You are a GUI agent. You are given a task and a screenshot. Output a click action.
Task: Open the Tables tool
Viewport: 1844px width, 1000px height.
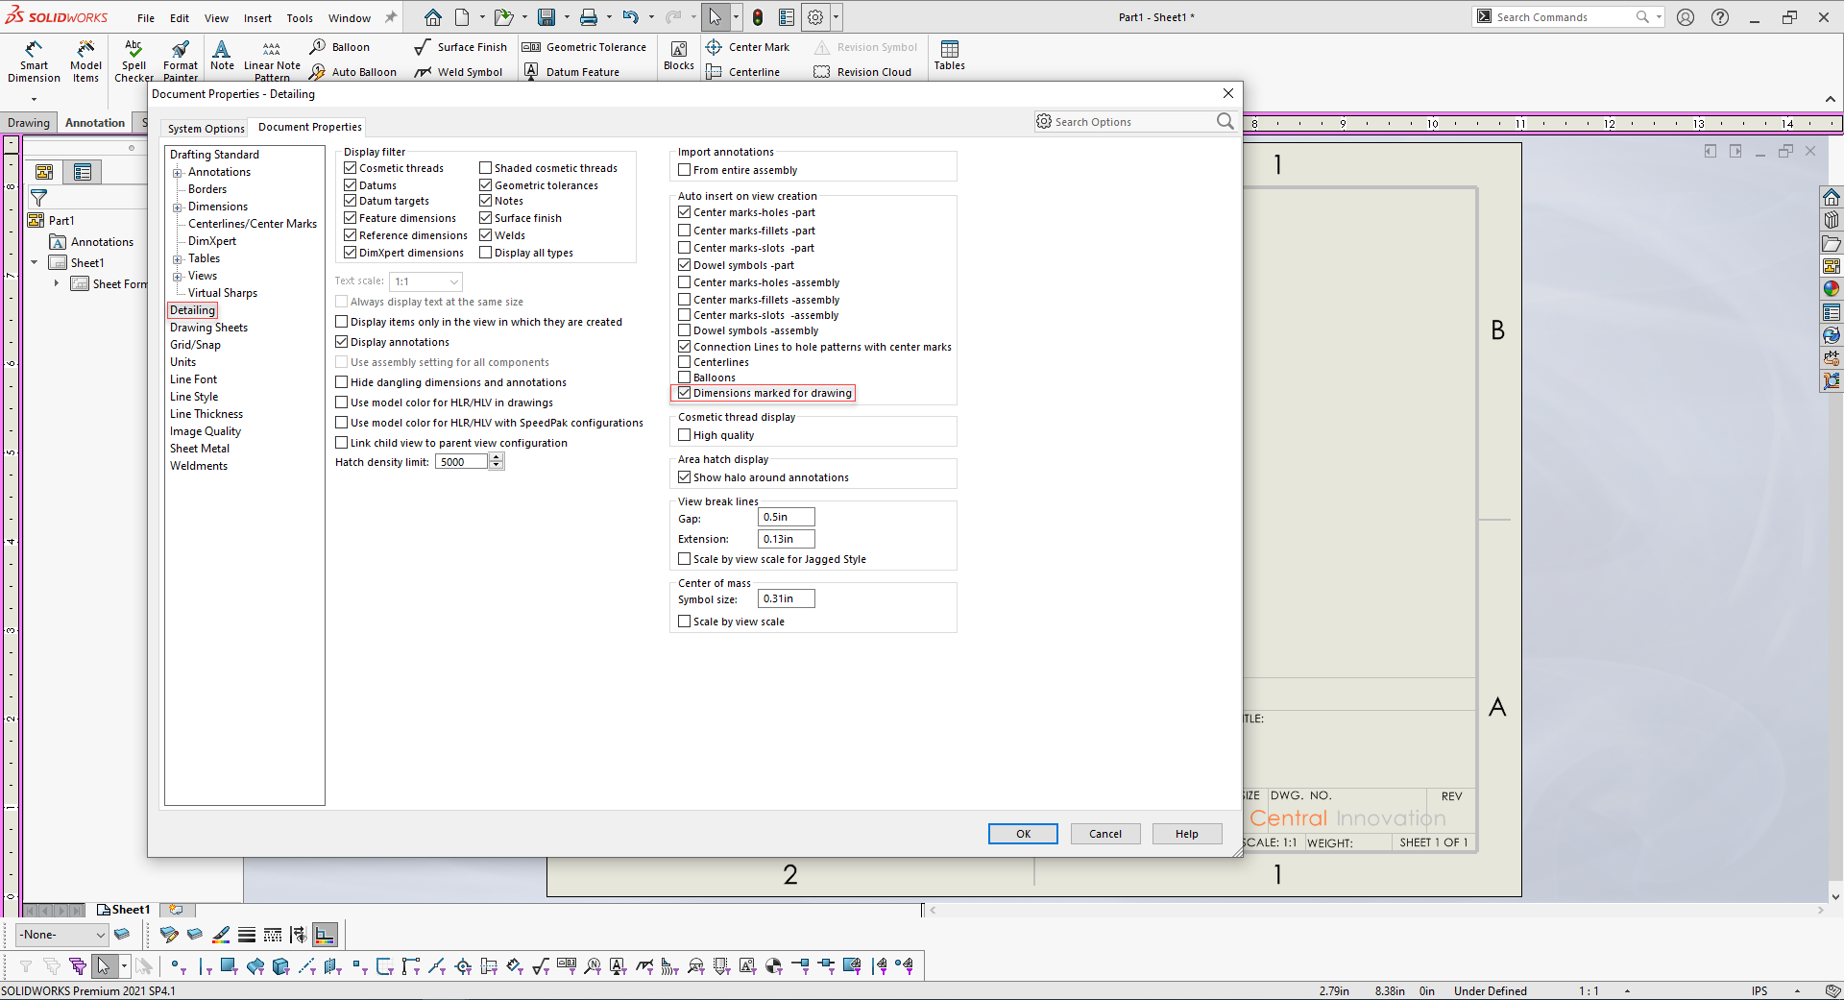pyautogui.click(x=949, y=55)
